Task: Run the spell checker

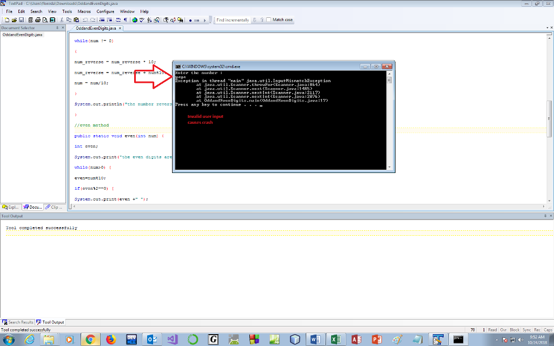Action: tap(142, 19)
